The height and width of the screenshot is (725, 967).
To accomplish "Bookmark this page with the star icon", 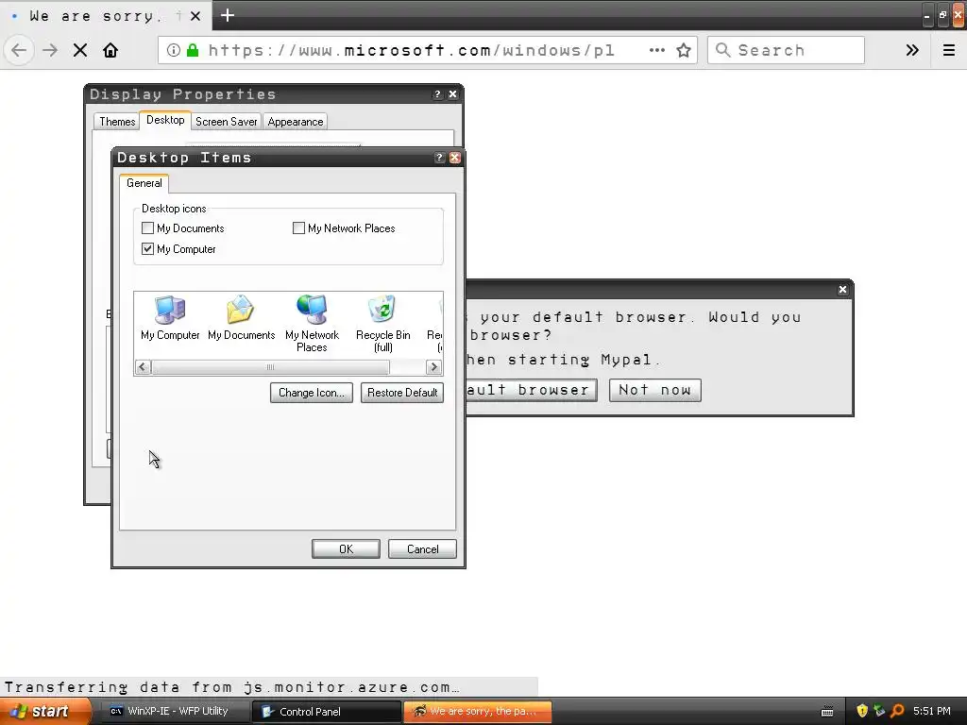I will tap(684, 50).
